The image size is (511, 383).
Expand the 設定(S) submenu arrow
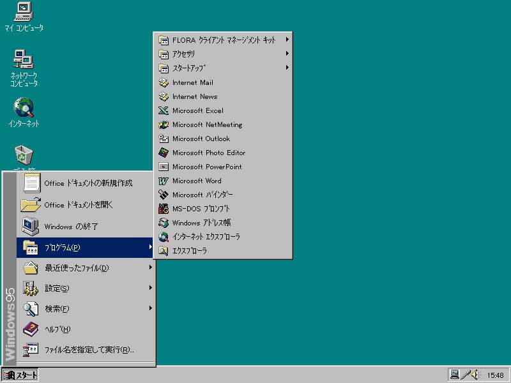(150, 288)
